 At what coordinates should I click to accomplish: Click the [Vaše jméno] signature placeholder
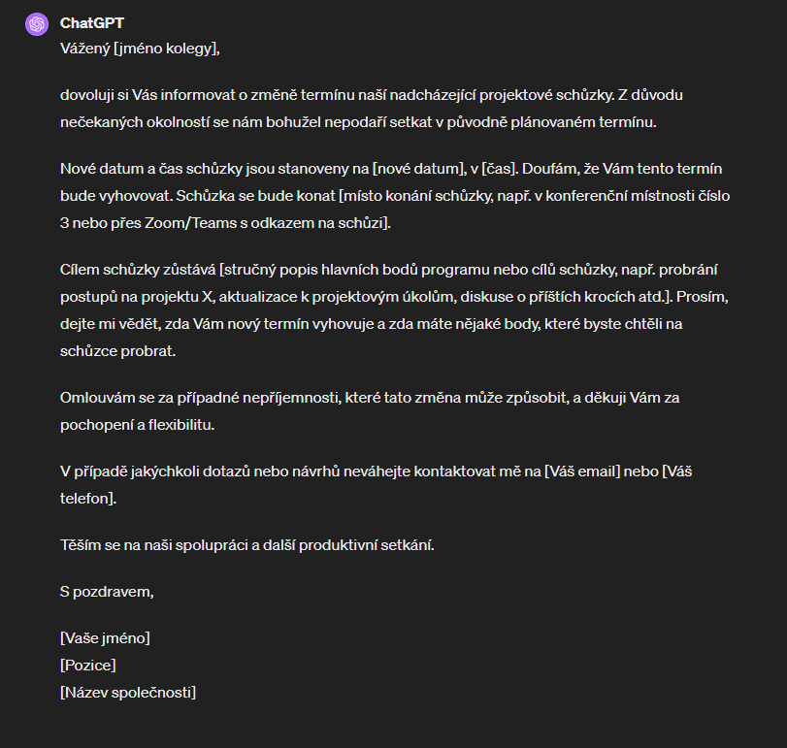tap(105, 638)
